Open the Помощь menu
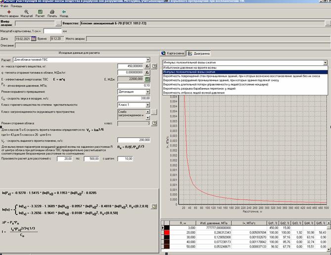 tap(16, 6)
